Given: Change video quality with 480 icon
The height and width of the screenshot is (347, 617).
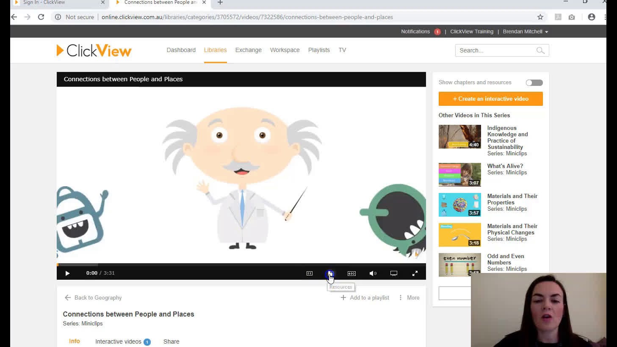Looking at the screenshot, I should [x=351, y=273].
